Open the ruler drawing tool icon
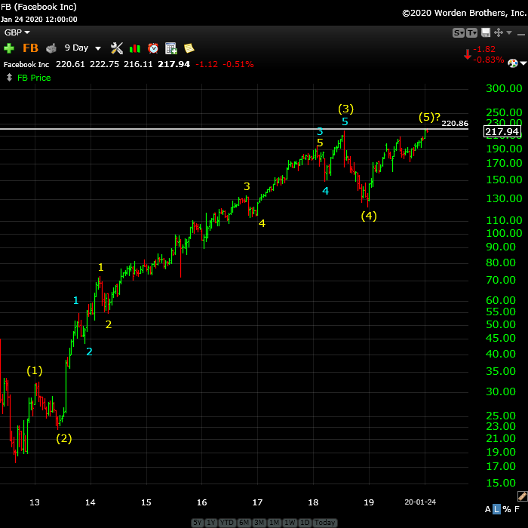 click(x=522, y=496)
